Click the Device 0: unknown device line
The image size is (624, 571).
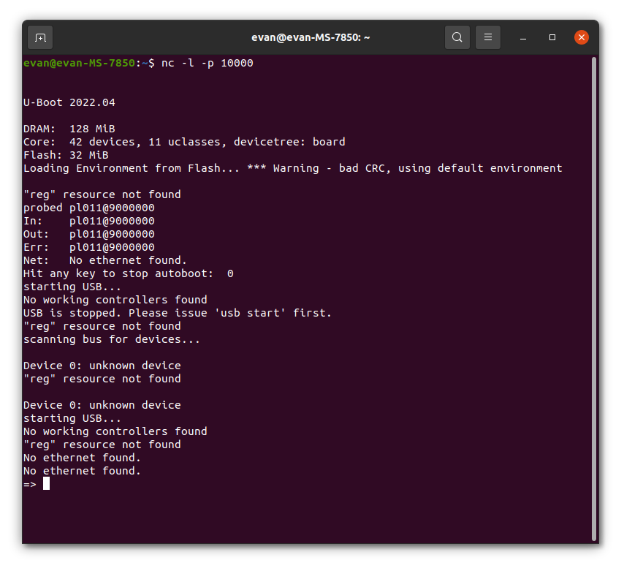pyautogui.click(x=102, y=365)
